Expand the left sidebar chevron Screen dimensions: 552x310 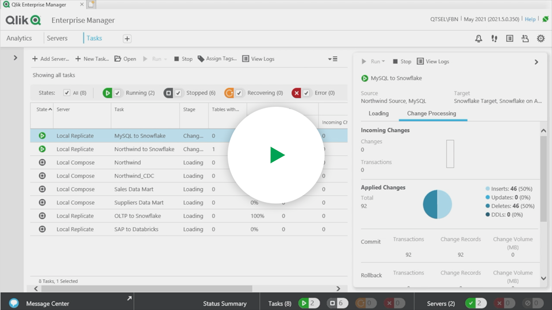[x=16, y=58]
